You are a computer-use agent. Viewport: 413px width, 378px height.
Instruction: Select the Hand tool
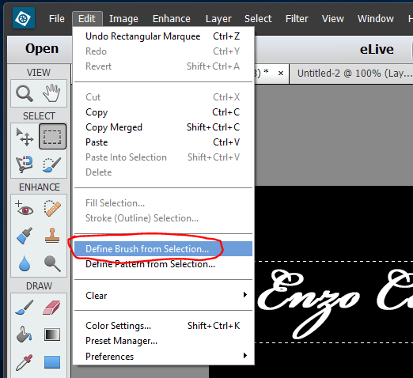point(51,93)
